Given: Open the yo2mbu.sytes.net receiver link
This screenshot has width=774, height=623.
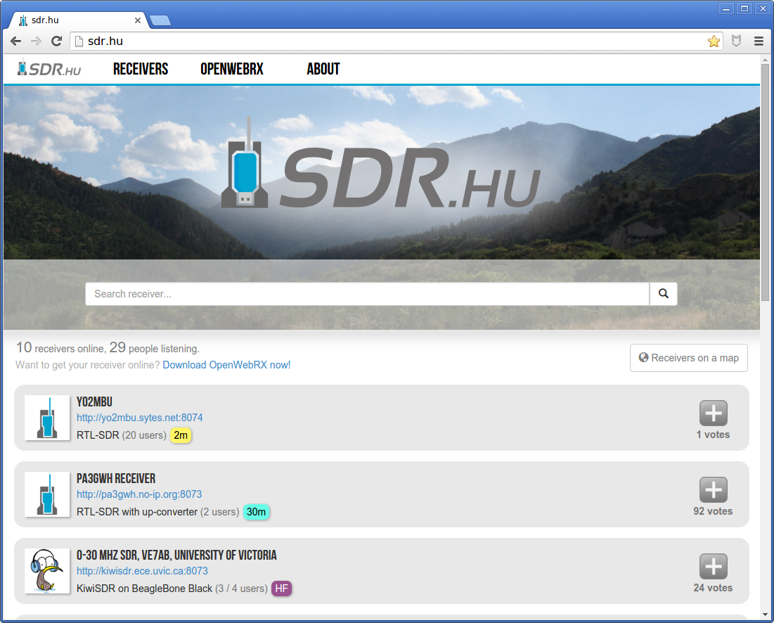Looking at the screenshot, I should (x=139, y=417).
